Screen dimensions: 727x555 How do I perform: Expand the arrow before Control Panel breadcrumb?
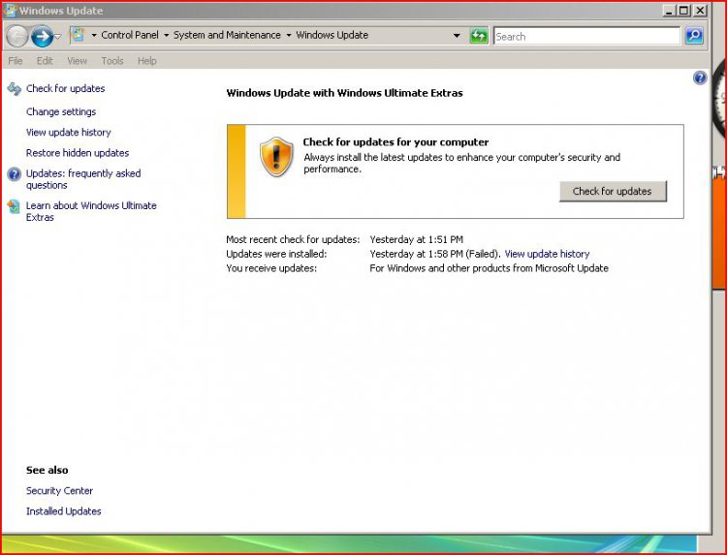coord(94,35)
